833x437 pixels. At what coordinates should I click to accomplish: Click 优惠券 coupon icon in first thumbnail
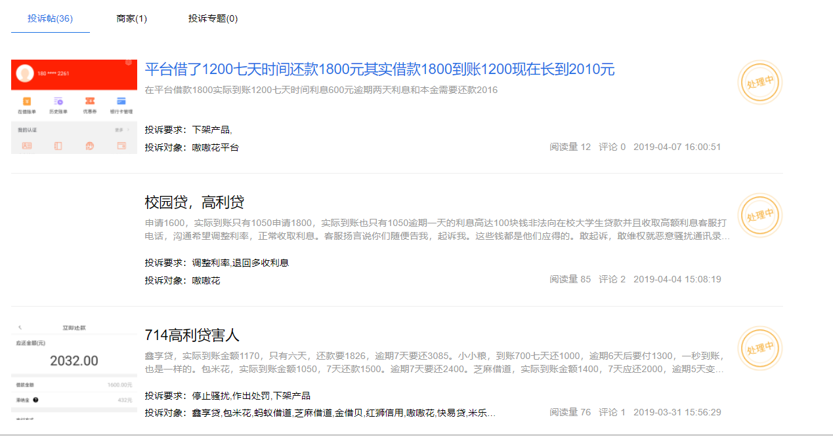90,102
